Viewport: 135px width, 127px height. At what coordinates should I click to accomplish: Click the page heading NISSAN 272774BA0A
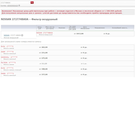pyautogui.click(x=29, y=19)
